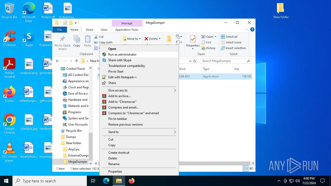Open Explorer help question mark icon
This screenshot has height=186, width=331.
pos(252,29)
